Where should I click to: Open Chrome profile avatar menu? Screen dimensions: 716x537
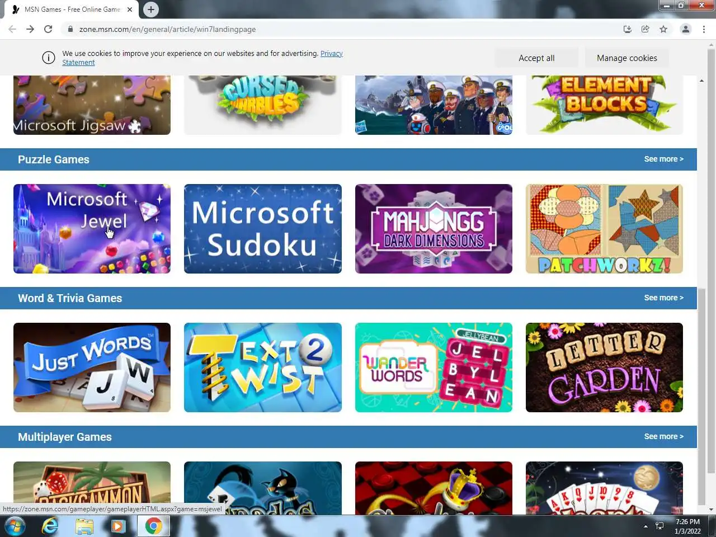[685, 29]
